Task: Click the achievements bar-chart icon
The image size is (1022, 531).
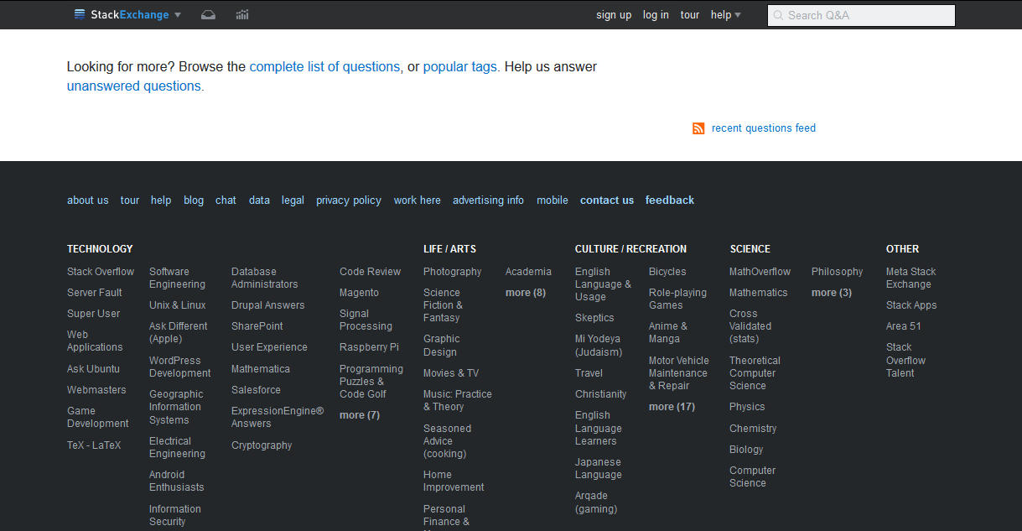Action: 241,14
